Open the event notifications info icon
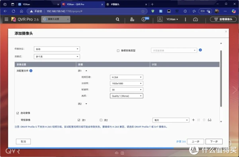 point(143,19)
